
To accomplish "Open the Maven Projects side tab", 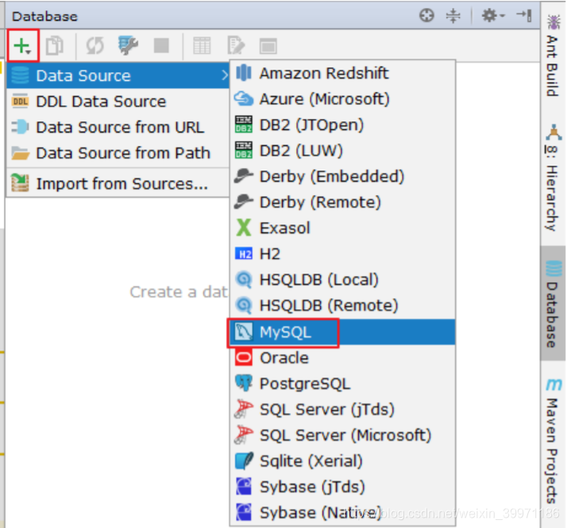I will point(553,441).
